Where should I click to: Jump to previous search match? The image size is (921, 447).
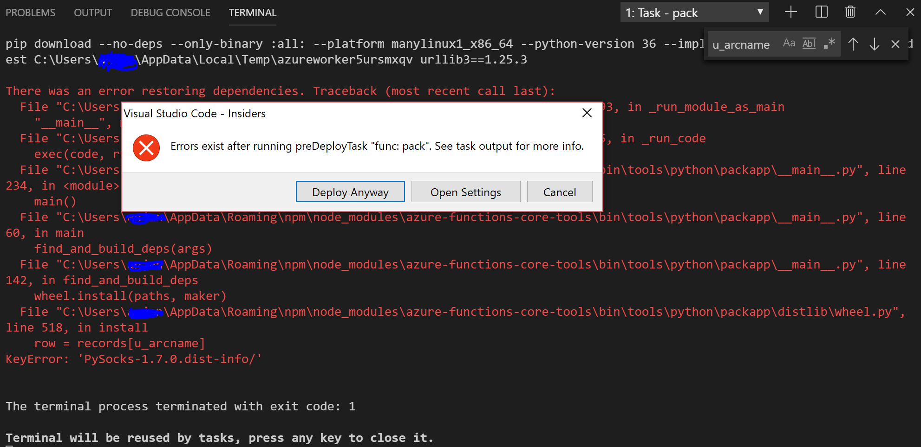pos(853,44)
